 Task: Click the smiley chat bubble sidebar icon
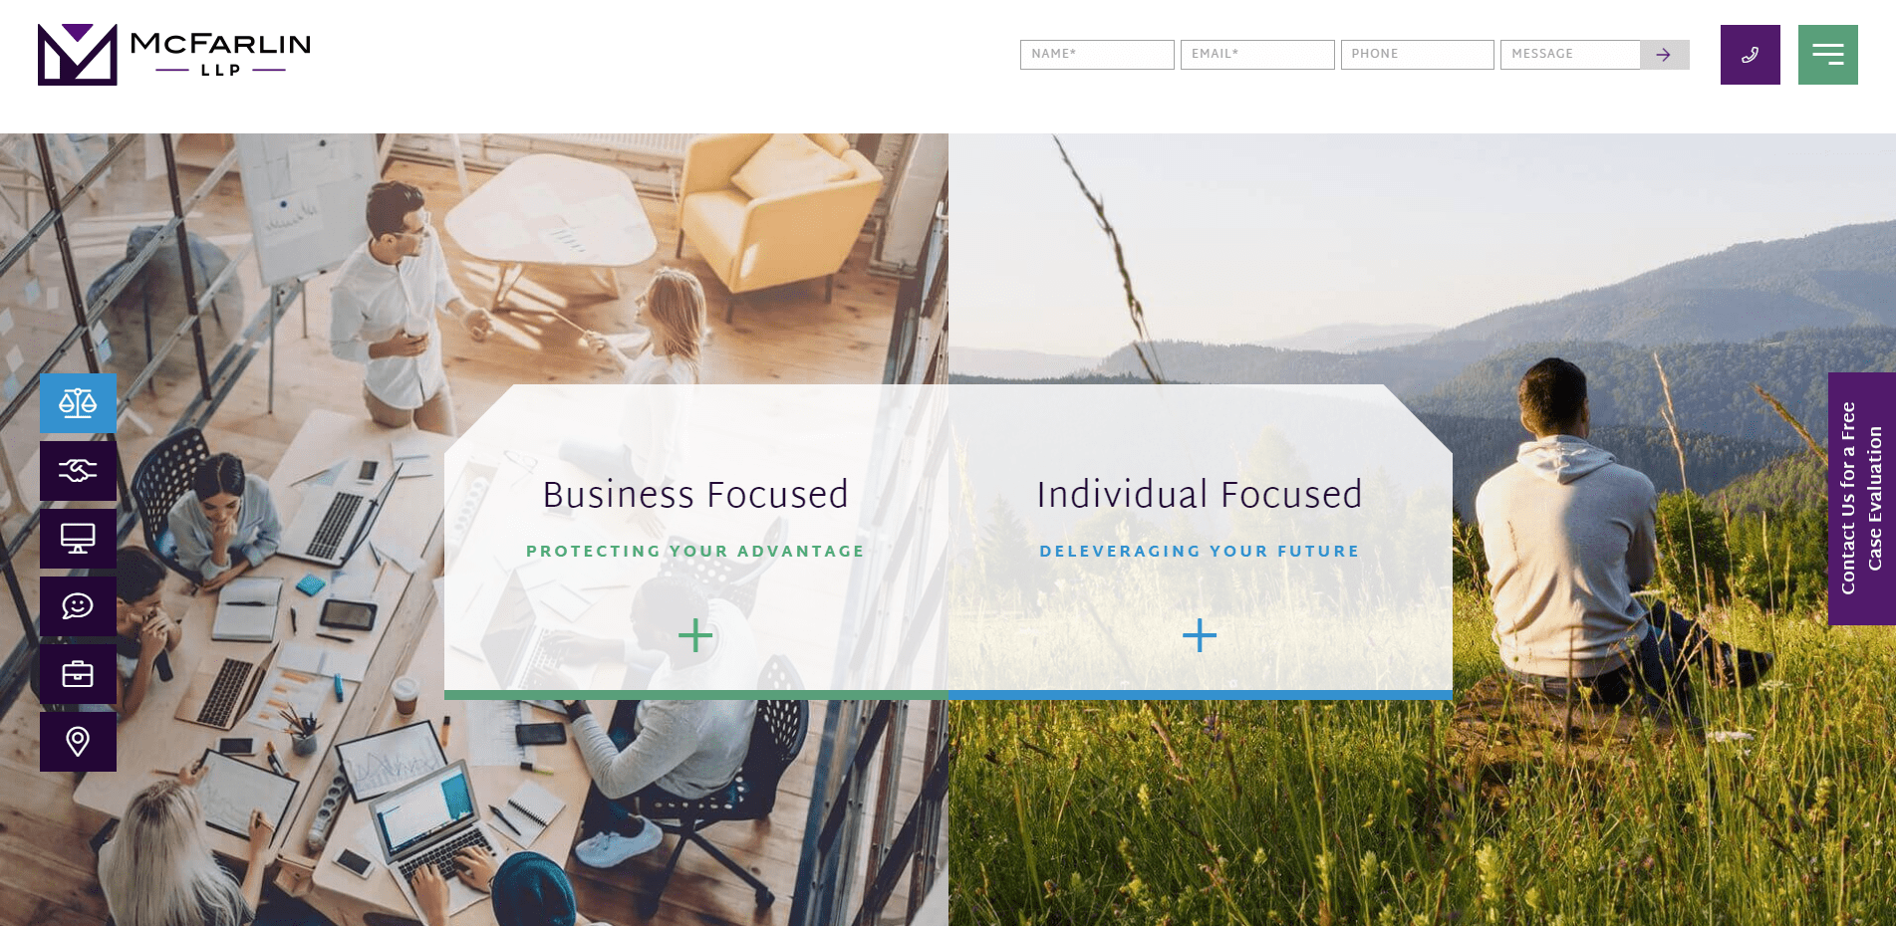pos(78,606)
